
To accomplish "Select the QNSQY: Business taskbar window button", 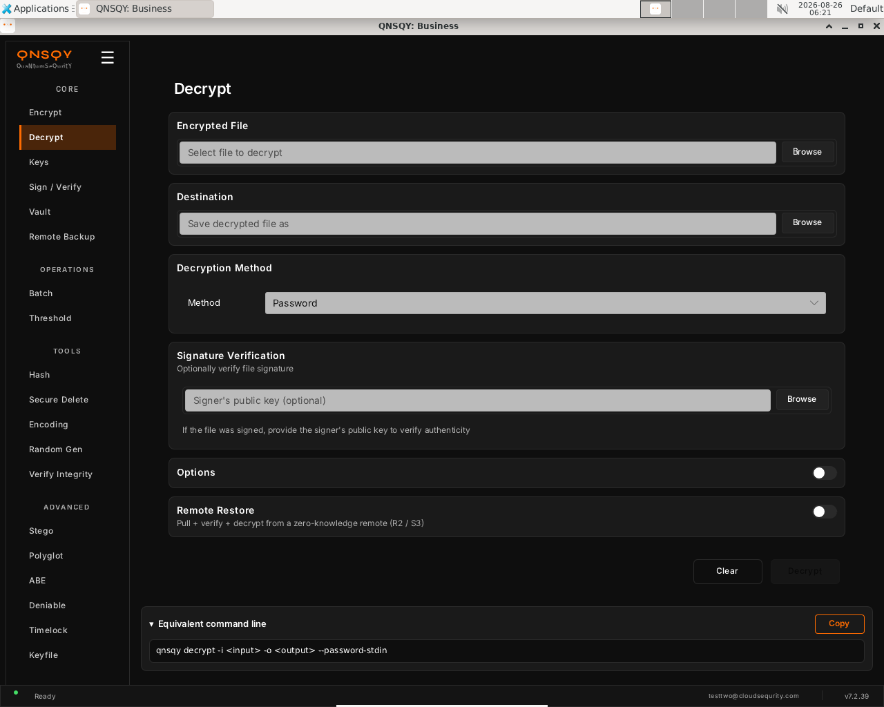I will pyautogui.click(x=145, y=9).
